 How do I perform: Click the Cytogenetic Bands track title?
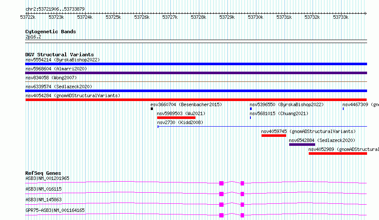(x=51, y=32)
